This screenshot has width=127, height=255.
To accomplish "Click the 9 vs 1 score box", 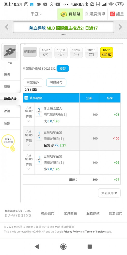I will coord(39,111).
